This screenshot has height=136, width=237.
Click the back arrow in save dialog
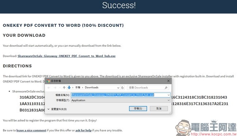click(x=49, y=88)
